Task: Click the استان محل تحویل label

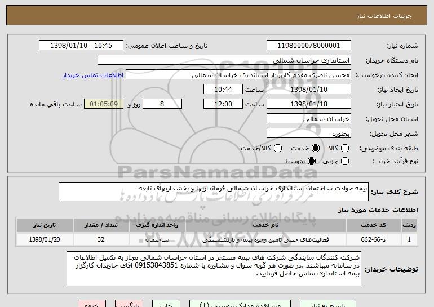Action: (392, 119)
